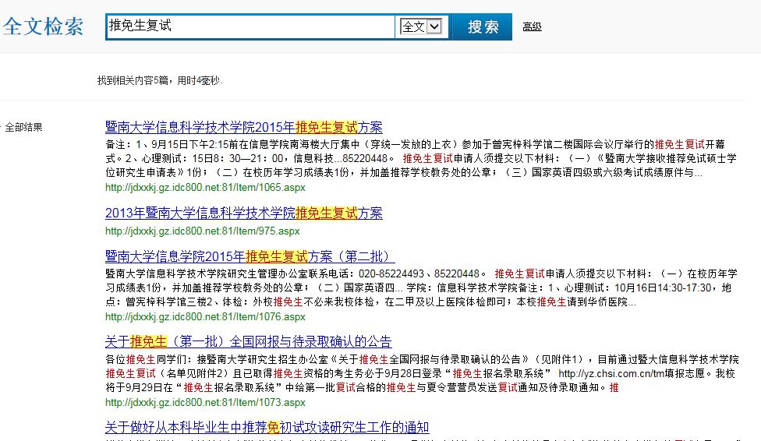Image resolution: width=761 pixels, height=441 pixels.
Task: Click the URL ending in Item/1073.aspx
Action: click(x=205, y=402)
